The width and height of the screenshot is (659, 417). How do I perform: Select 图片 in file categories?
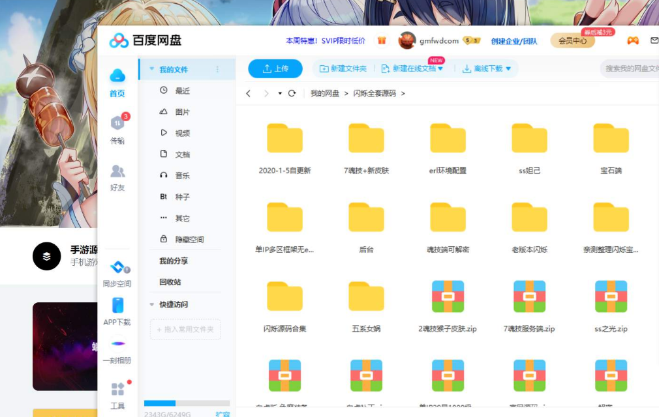pyautogui.click(x=182, y=112)
